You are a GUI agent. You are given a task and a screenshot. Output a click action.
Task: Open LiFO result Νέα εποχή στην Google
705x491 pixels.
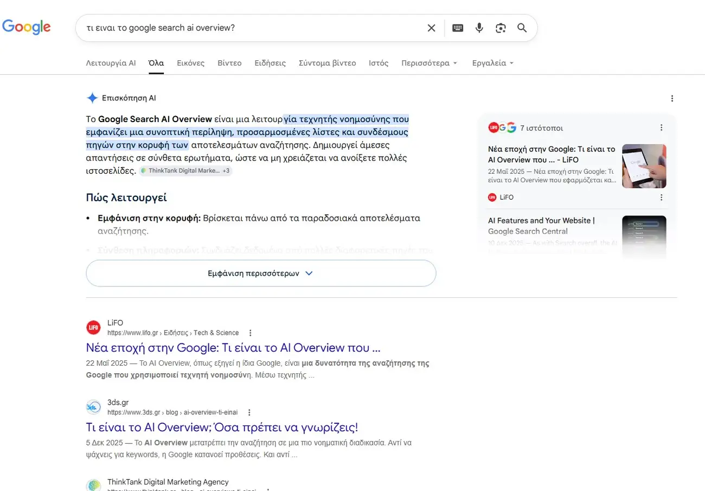click(233, 348)
